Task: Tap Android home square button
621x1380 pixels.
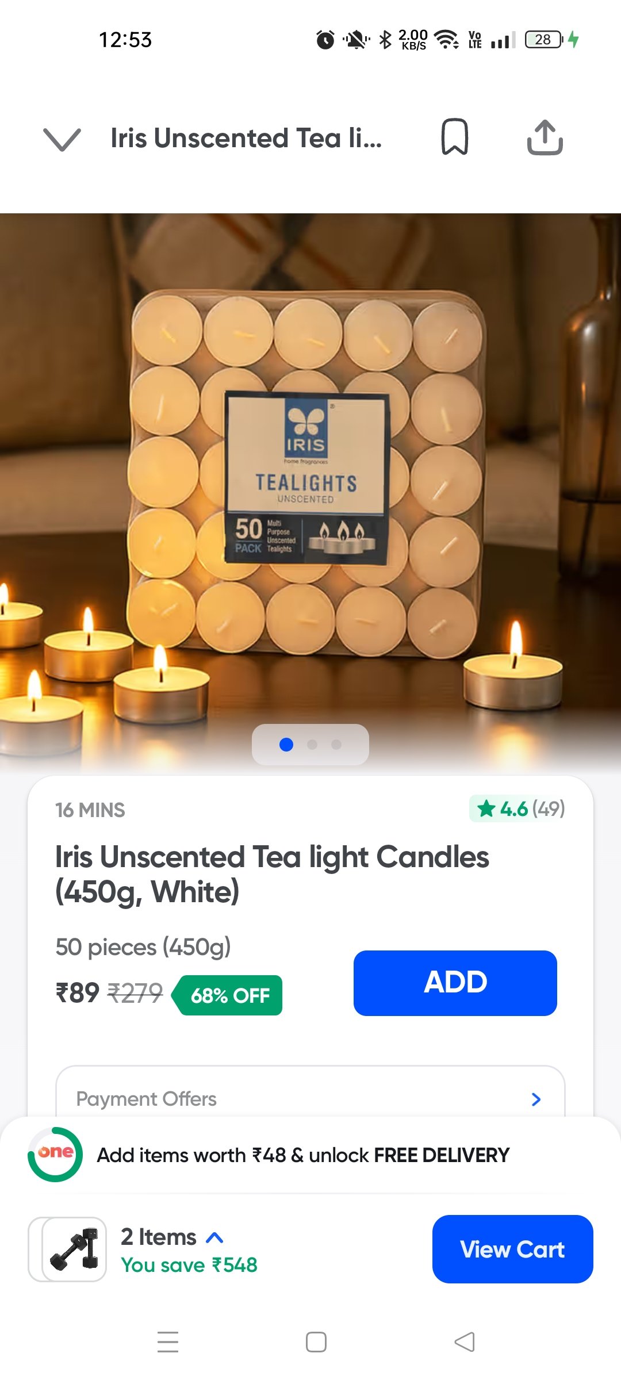Action: pos(316,1342)
